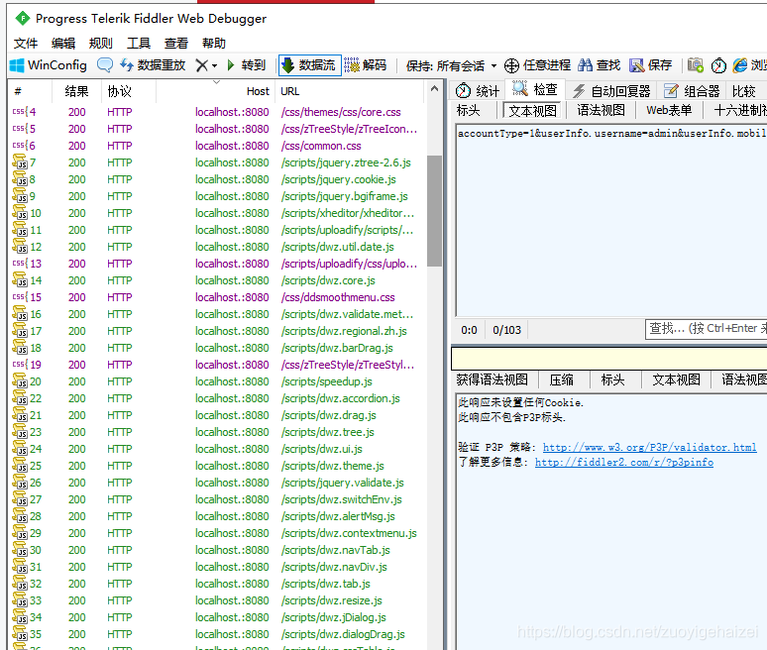Click the WinConfig toolbar button
This screenshot has width=767, height=650.
[48, 65]
